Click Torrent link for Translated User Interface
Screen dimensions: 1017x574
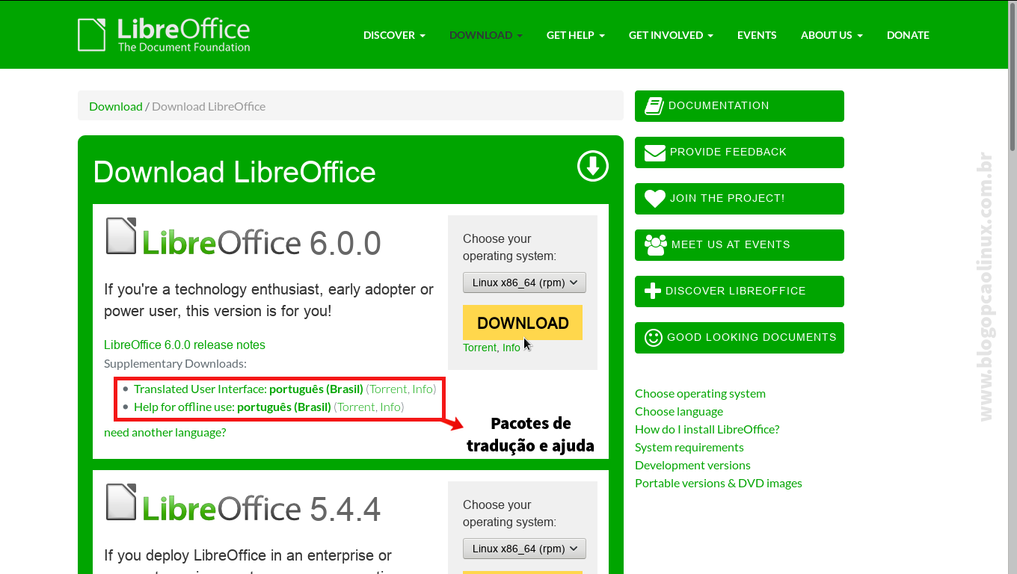pyautogui.click(x=388, y=389)
